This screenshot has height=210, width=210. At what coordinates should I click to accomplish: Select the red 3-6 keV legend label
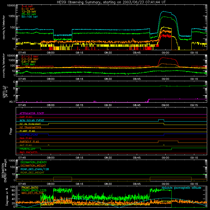point(27,6)
